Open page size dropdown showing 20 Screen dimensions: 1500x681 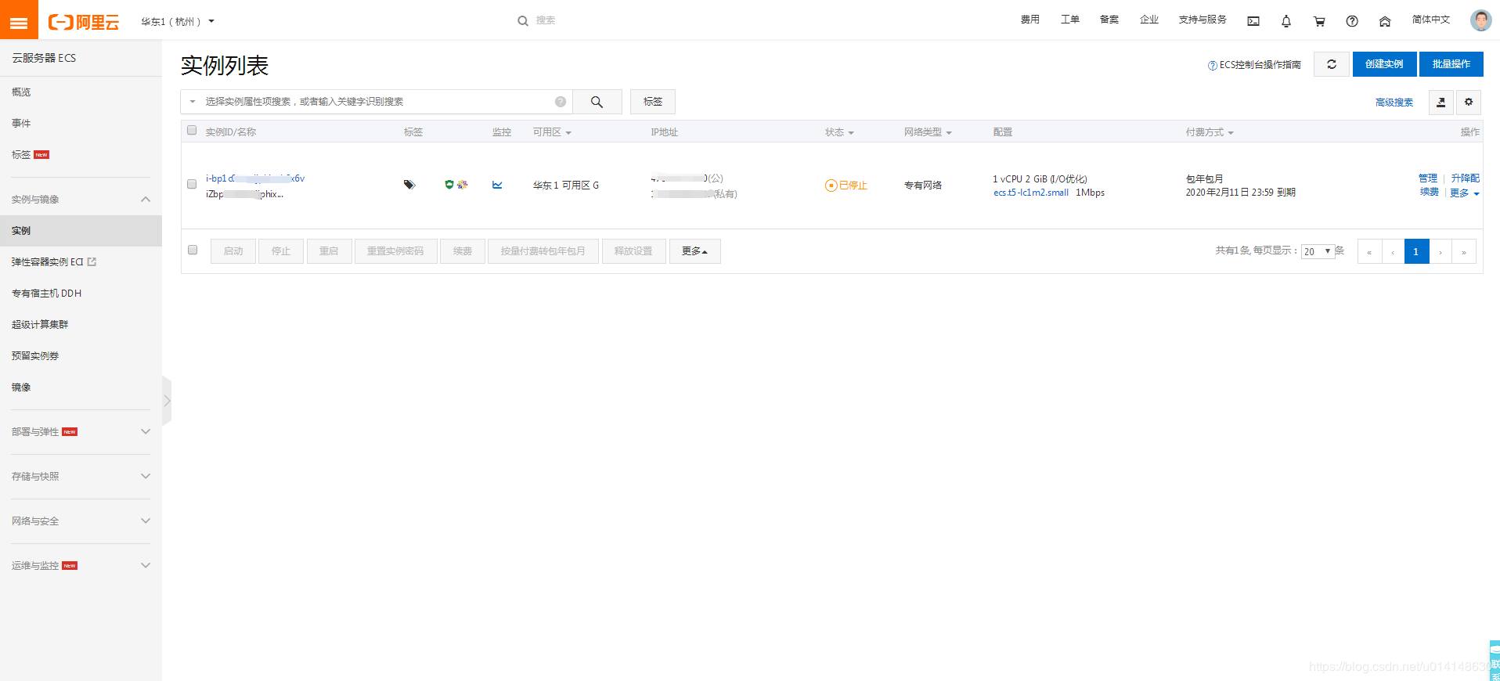1317,251
